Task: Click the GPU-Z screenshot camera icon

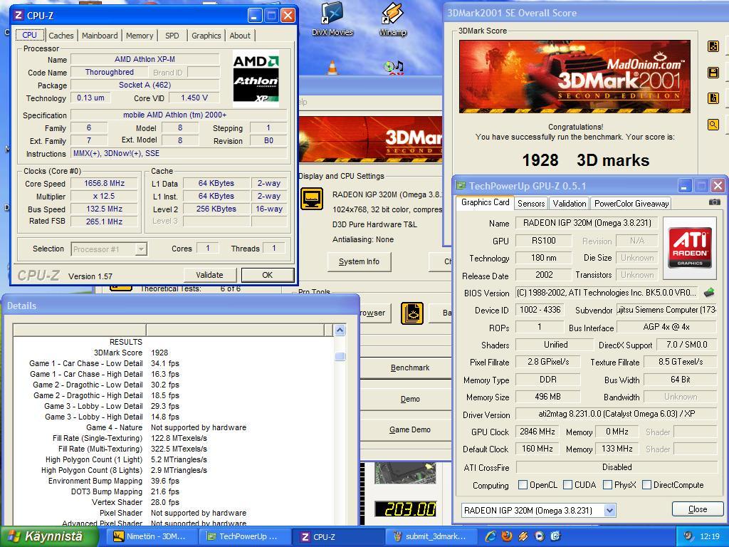Action: [x=715, y=202]
